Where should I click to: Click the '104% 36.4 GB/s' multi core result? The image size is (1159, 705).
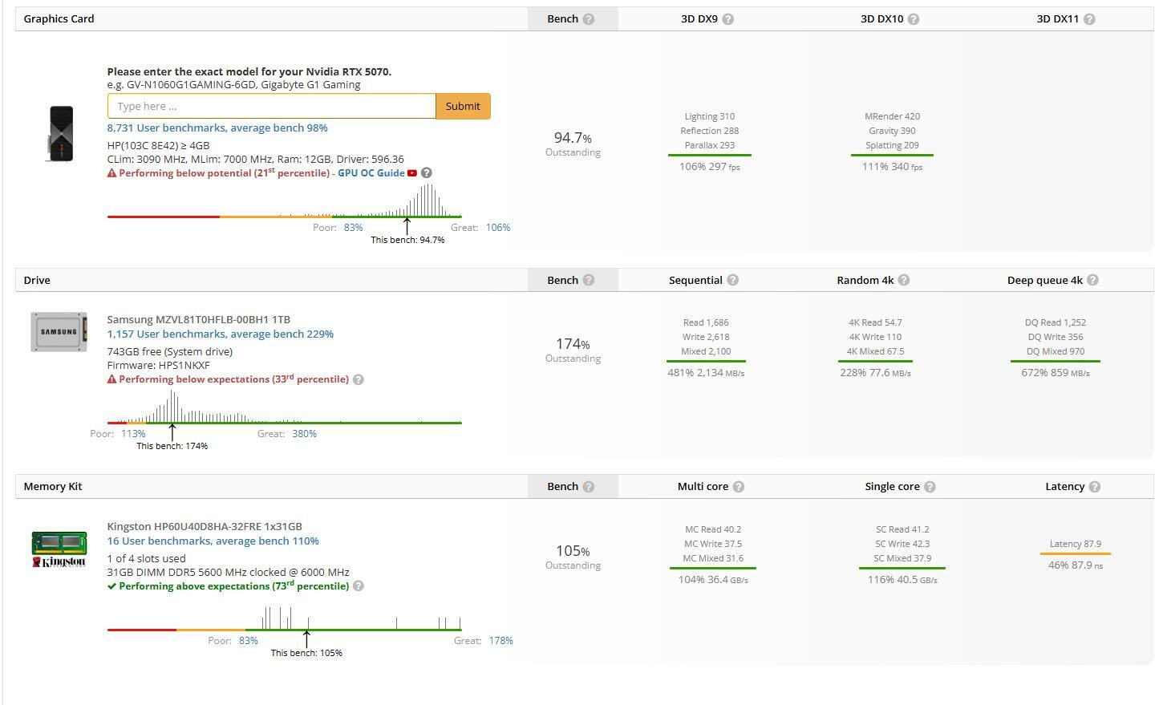[713, 580]
